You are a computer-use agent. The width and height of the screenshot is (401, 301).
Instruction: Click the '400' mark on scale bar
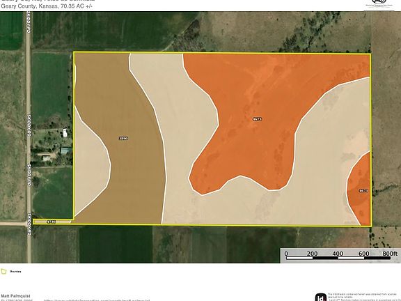click(338, 254)
